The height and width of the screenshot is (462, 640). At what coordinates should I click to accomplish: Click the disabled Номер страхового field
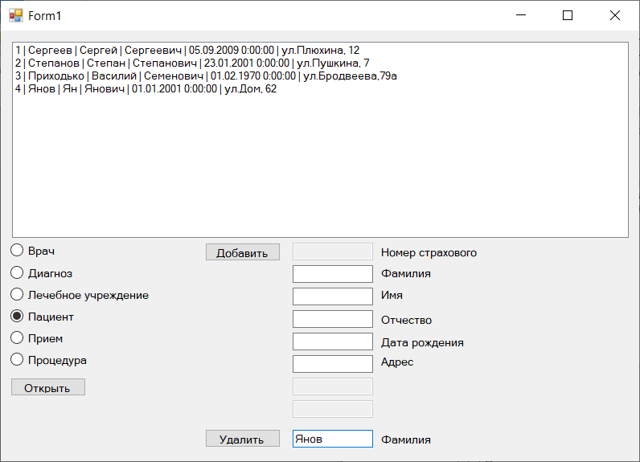tap(333, 251)
